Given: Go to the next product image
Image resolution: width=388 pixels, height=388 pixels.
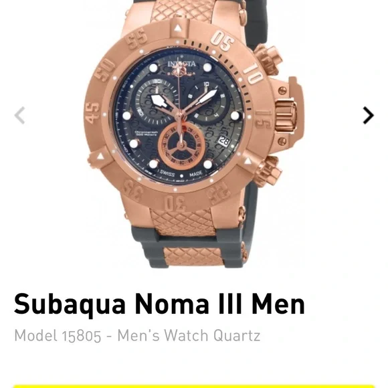Looking at the screenshot, I should (x=368, y=115).
